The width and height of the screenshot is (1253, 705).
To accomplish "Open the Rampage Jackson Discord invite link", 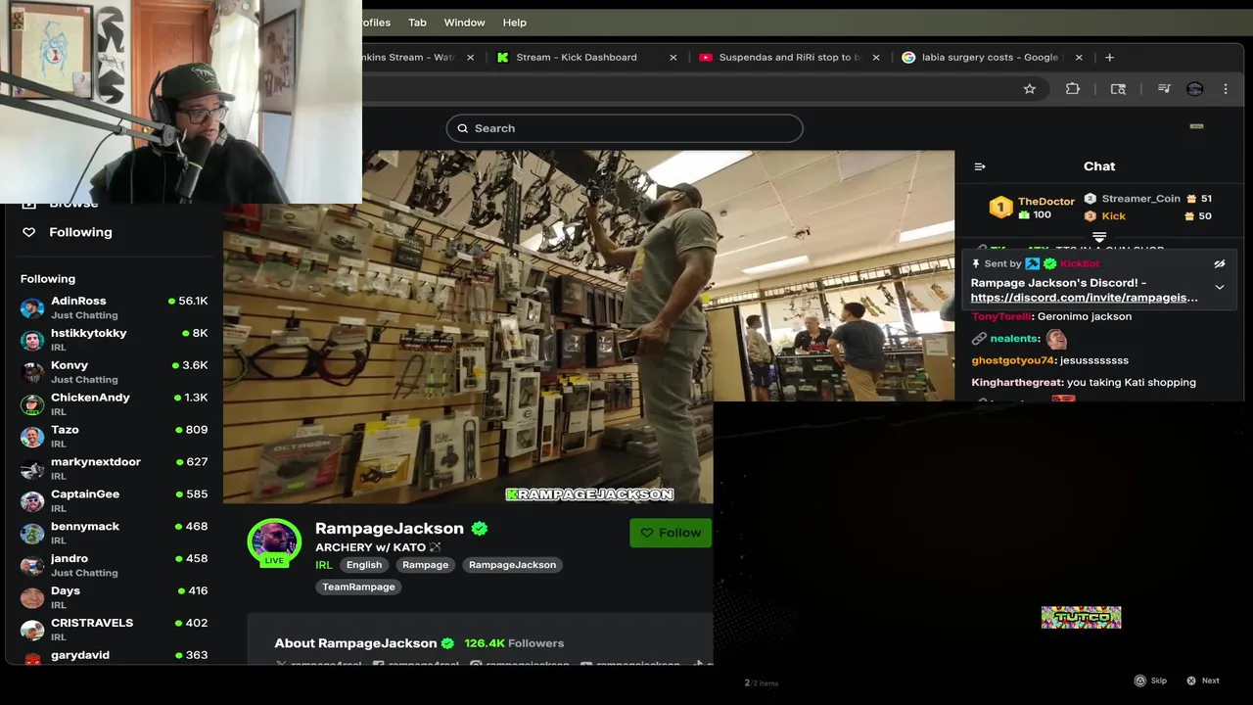I will coord(1084,298).
